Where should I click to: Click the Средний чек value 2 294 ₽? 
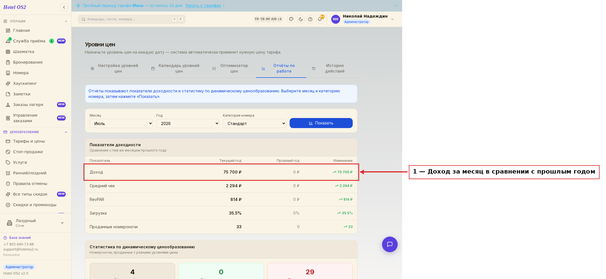pyautogui.click(x=234, y=186)
